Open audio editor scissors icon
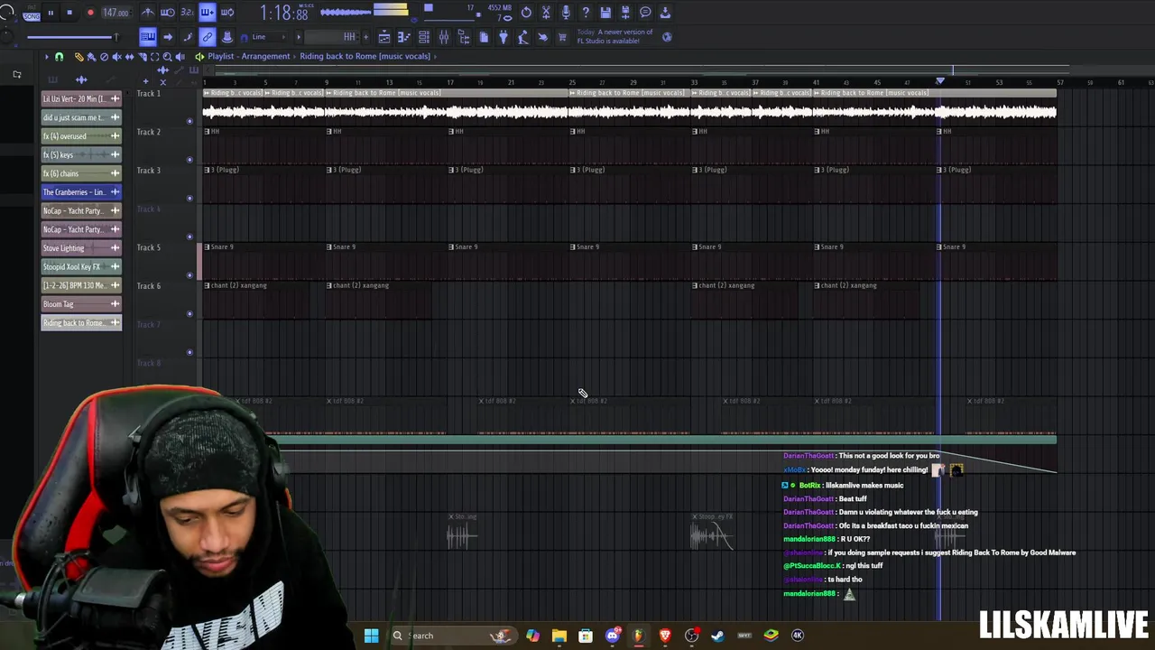Viewport: 1155px width, 650px height. [546, 13]
